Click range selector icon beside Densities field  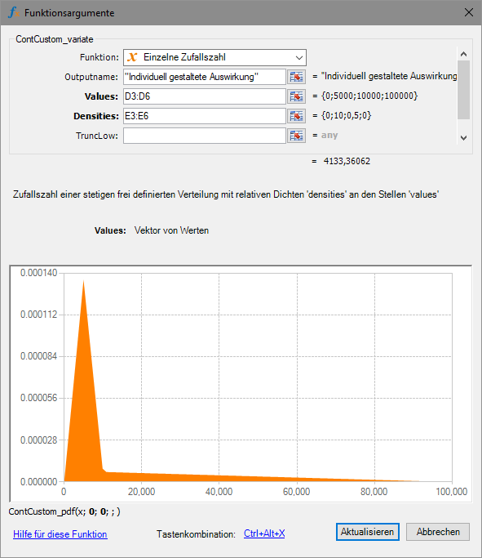click(x=296, y=116)
